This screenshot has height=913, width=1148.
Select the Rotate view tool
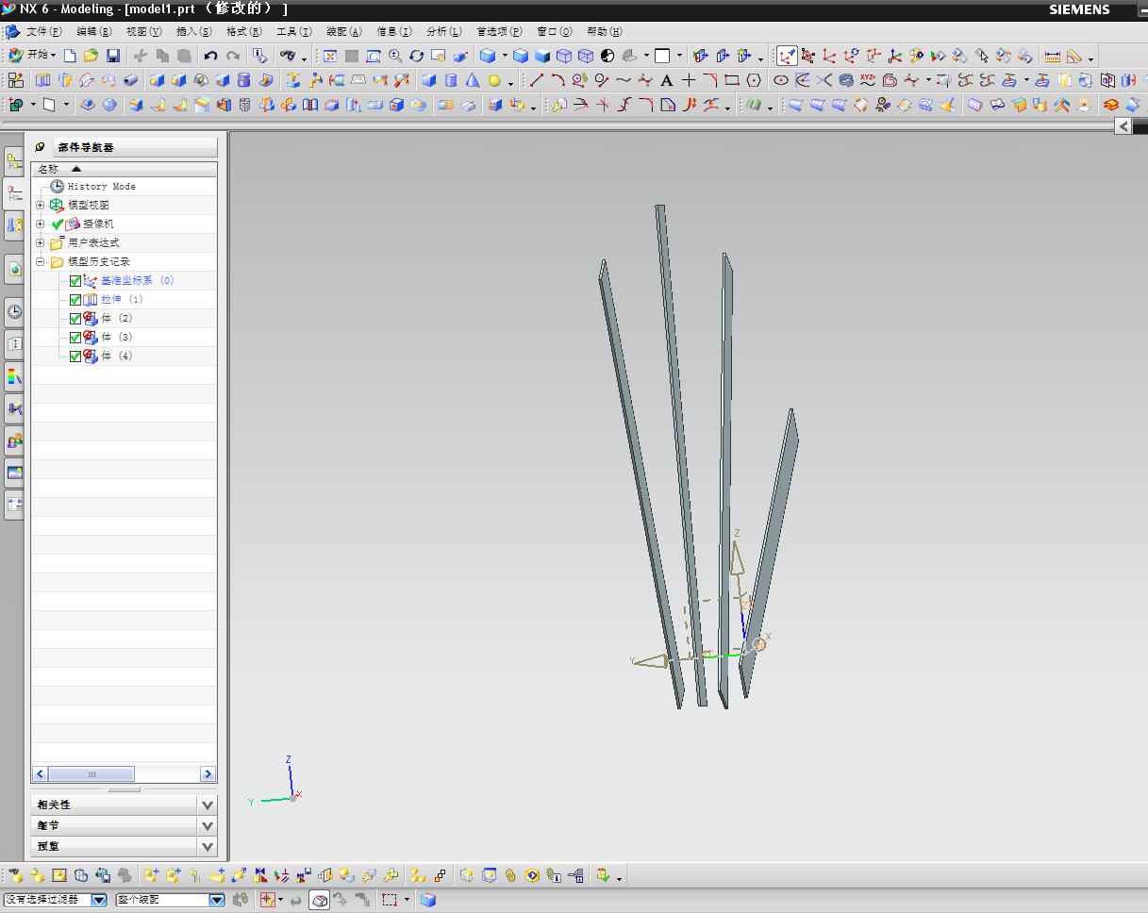click(417, 56)
